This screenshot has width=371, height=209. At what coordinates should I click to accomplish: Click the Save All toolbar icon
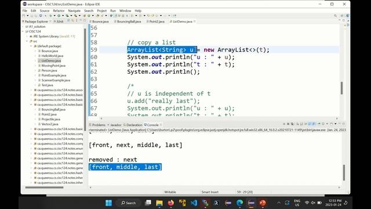coord(36,16)
